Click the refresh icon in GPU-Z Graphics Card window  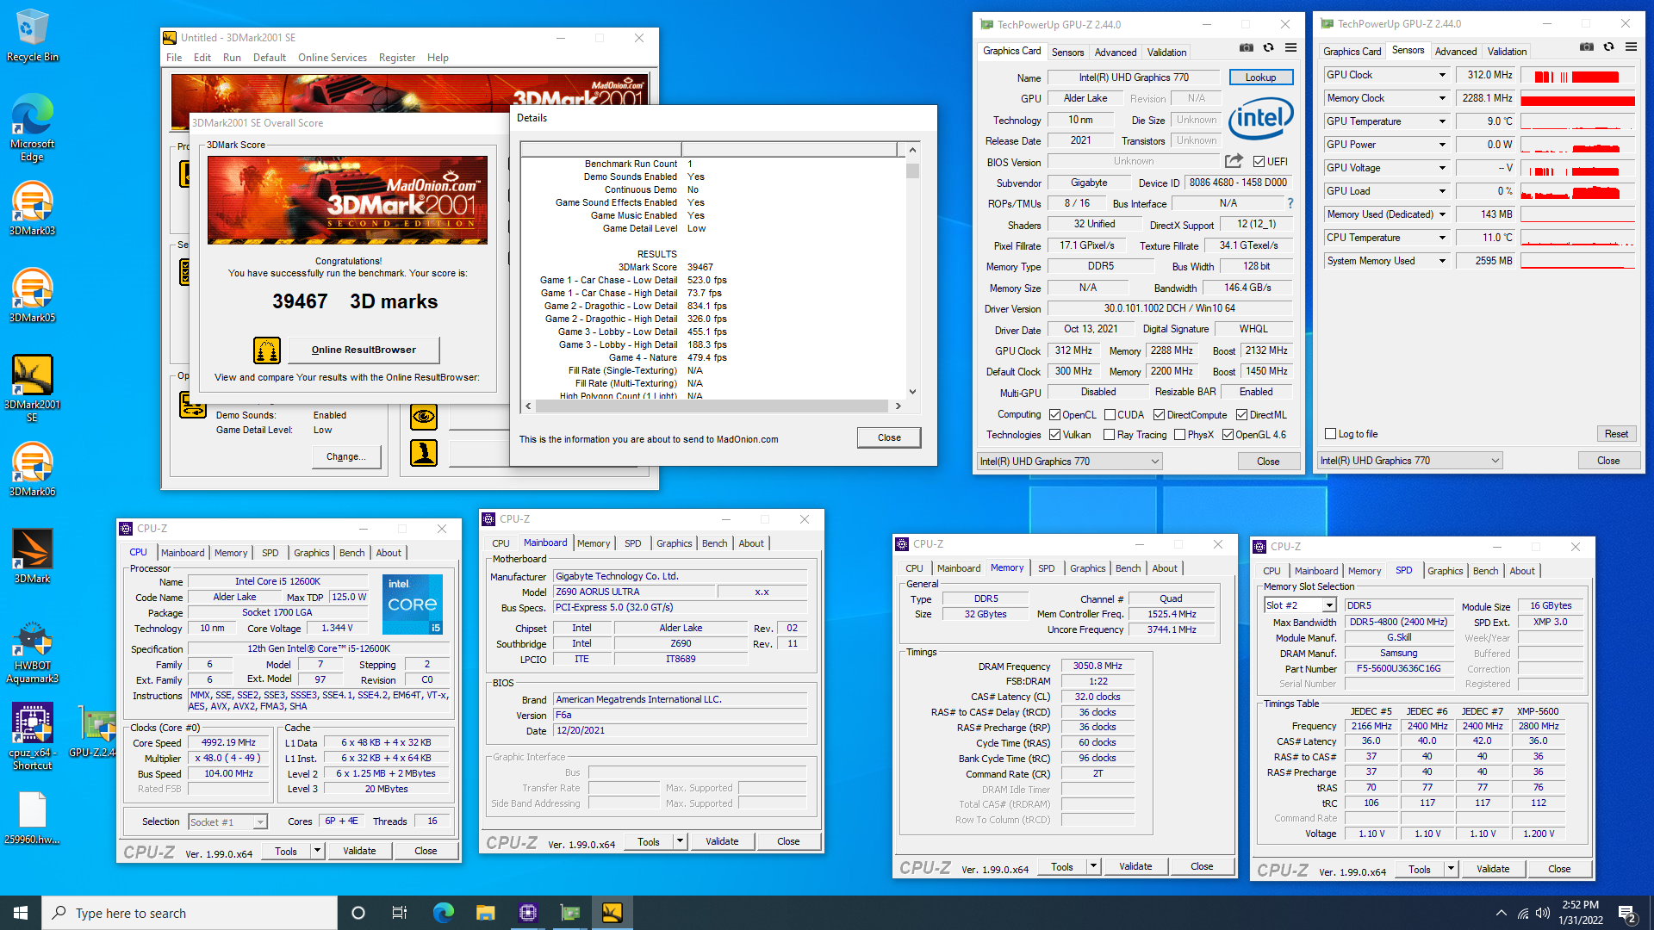pos(1268,48)
